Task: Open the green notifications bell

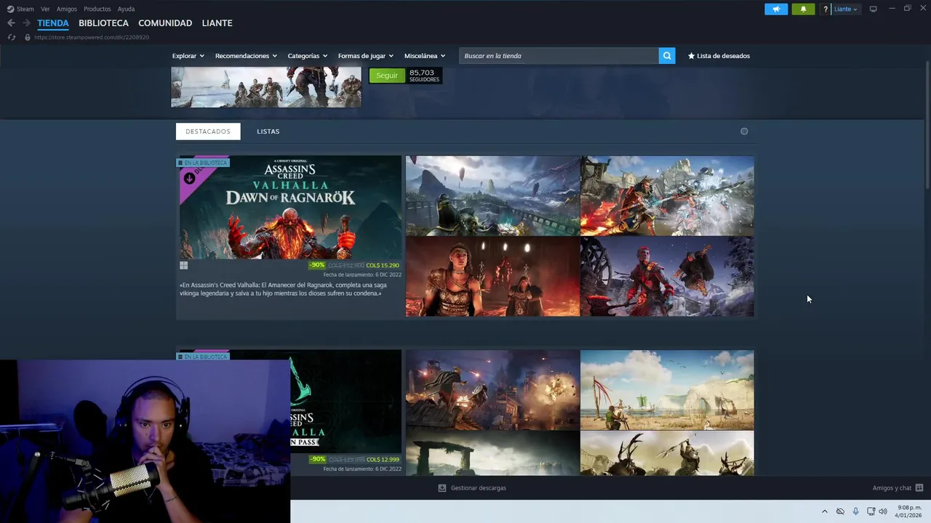Action: 803,9
